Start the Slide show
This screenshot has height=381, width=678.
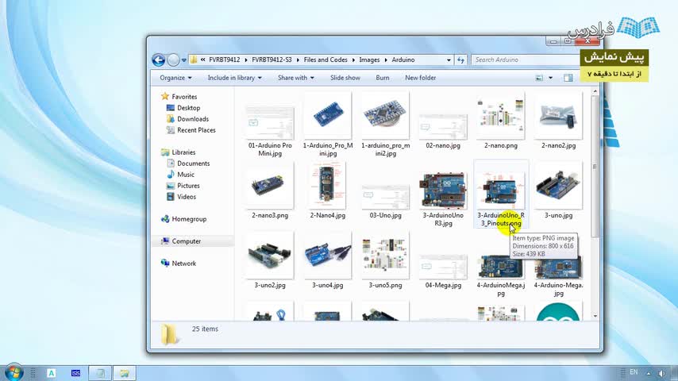pyautogui.click(x=345, y=78)
